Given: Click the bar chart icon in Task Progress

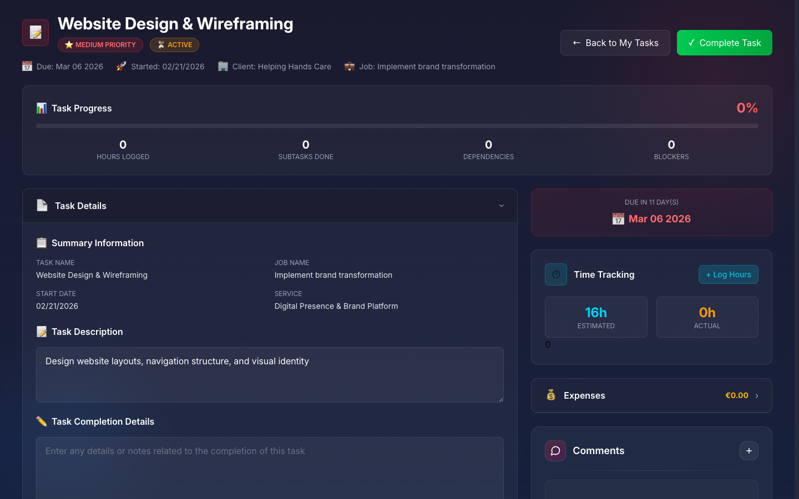Looking at the screenshot, I should [42, 108].
